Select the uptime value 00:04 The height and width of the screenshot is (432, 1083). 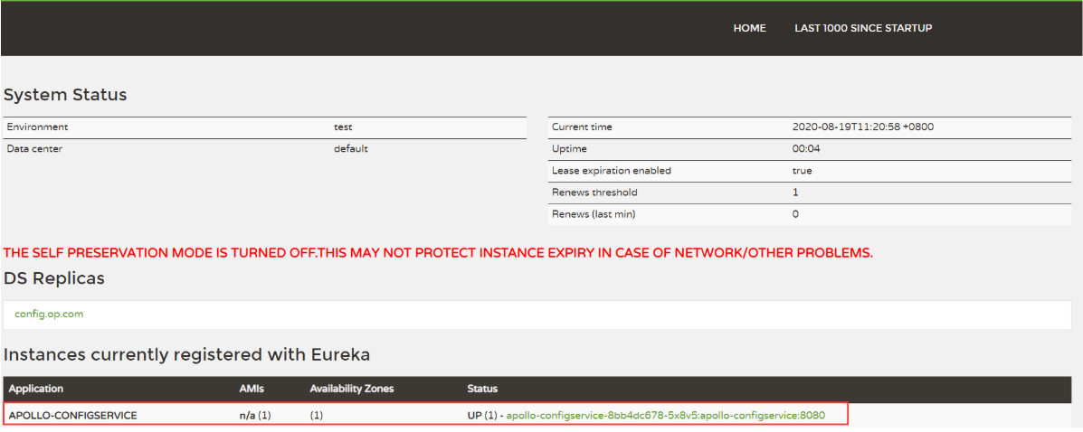point(806,148)
